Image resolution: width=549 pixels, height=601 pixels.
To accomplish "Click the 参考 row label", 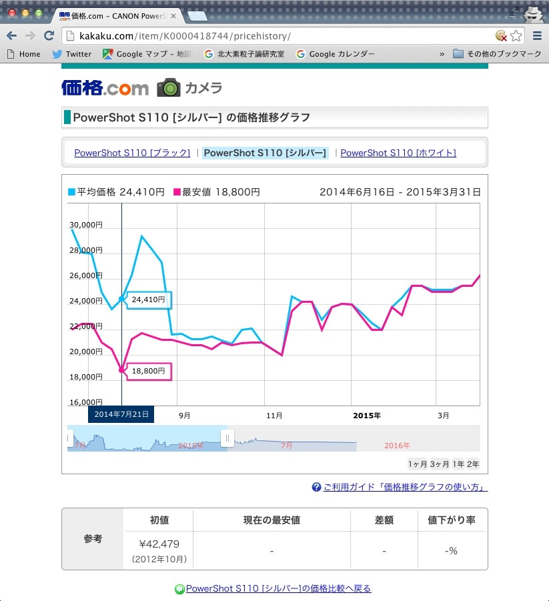I will tap(93, 539).
